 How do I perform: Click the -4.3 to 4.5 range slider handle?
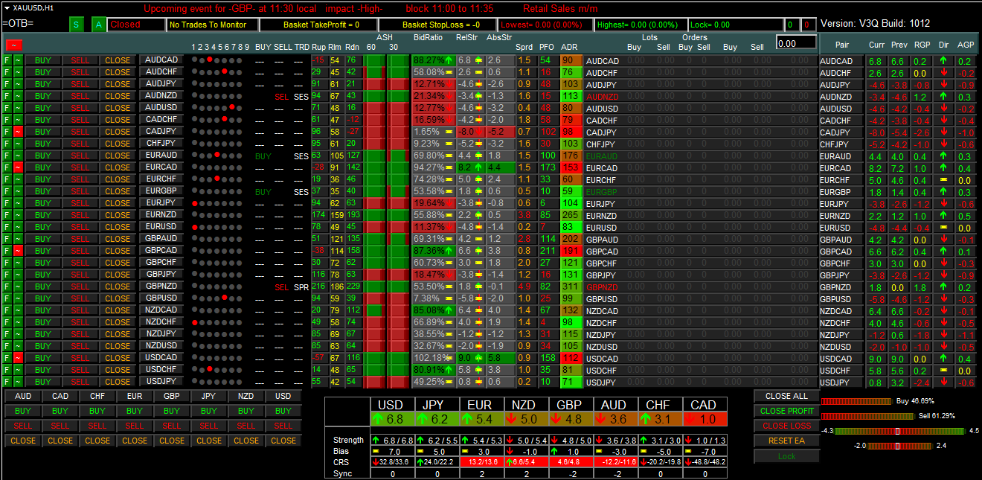(898, 431)
